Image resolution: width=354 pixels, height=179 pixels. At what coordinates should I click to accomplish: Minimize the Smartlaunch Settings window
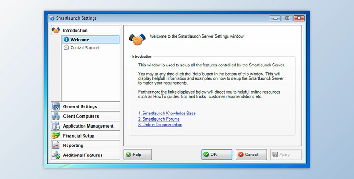(275, 18)
